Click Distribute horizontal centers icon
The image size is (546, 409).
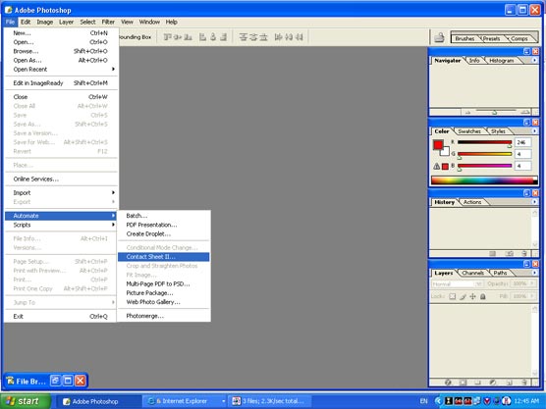point(289,37)
